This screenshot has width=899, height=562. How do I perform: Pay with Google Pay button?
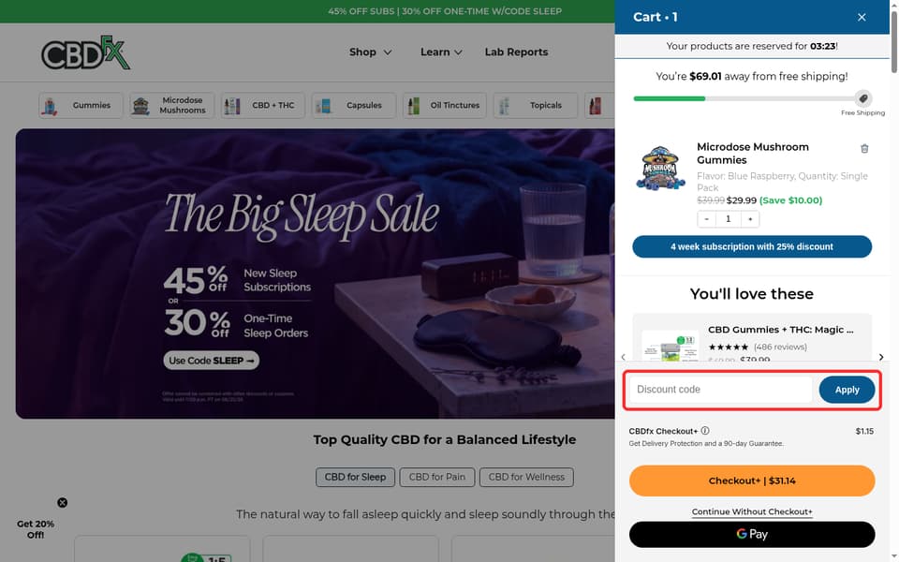tap(752, 534)
